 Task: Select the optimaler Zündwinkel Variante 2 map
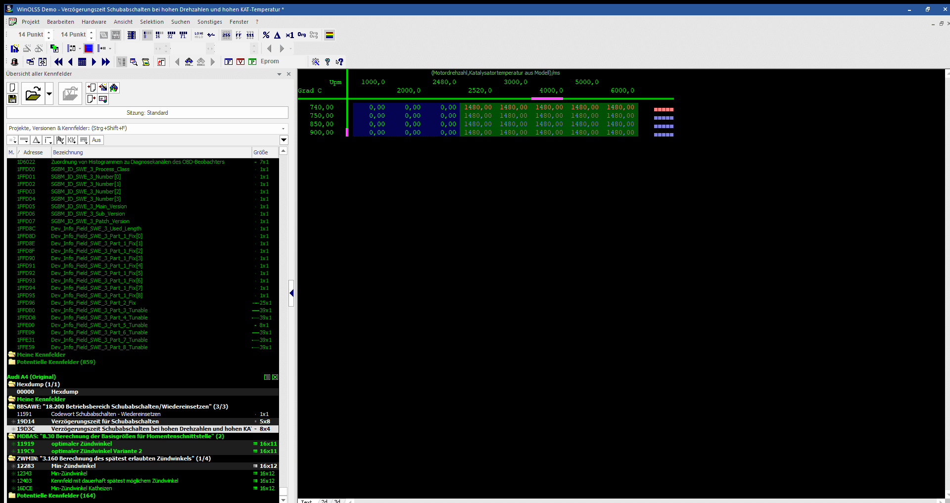pos(96,451)
